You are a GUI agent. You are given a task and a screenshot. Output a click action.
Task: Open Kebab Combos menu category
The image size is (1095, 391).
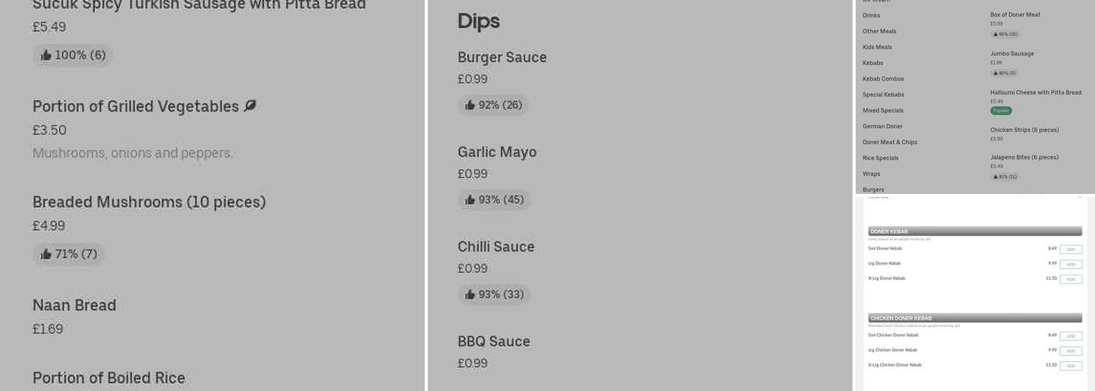(x=883, y=79)
